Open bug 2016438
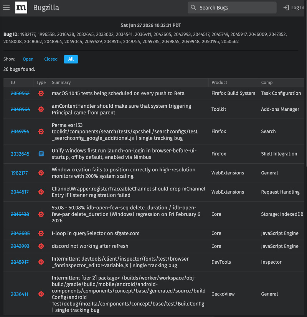 20,214
